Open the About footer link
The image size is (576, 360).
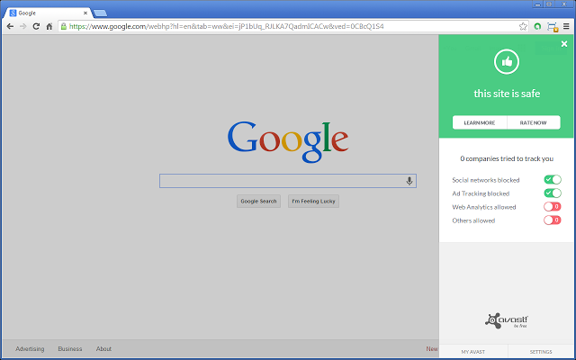click(x=103, y=349)
